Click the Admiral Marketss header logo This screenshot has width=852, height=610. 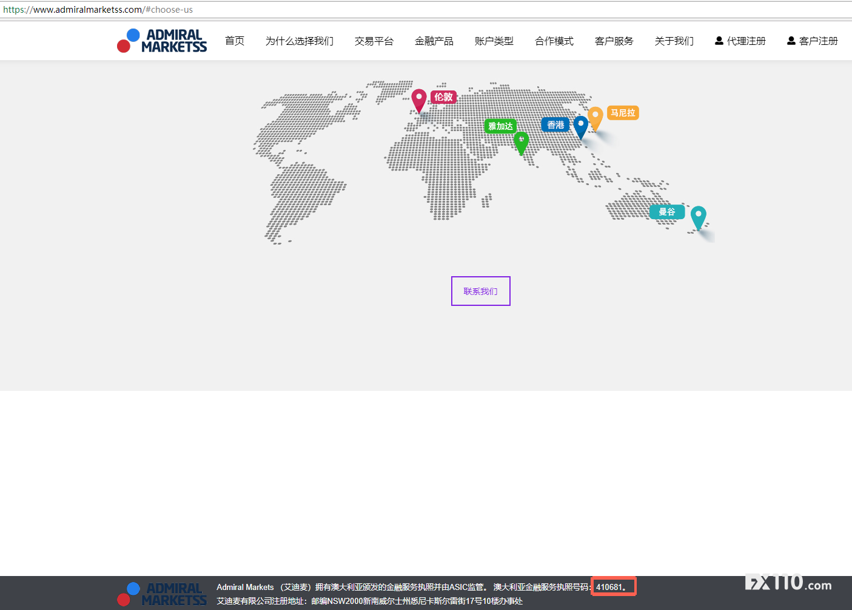click(x=162, y=41)
